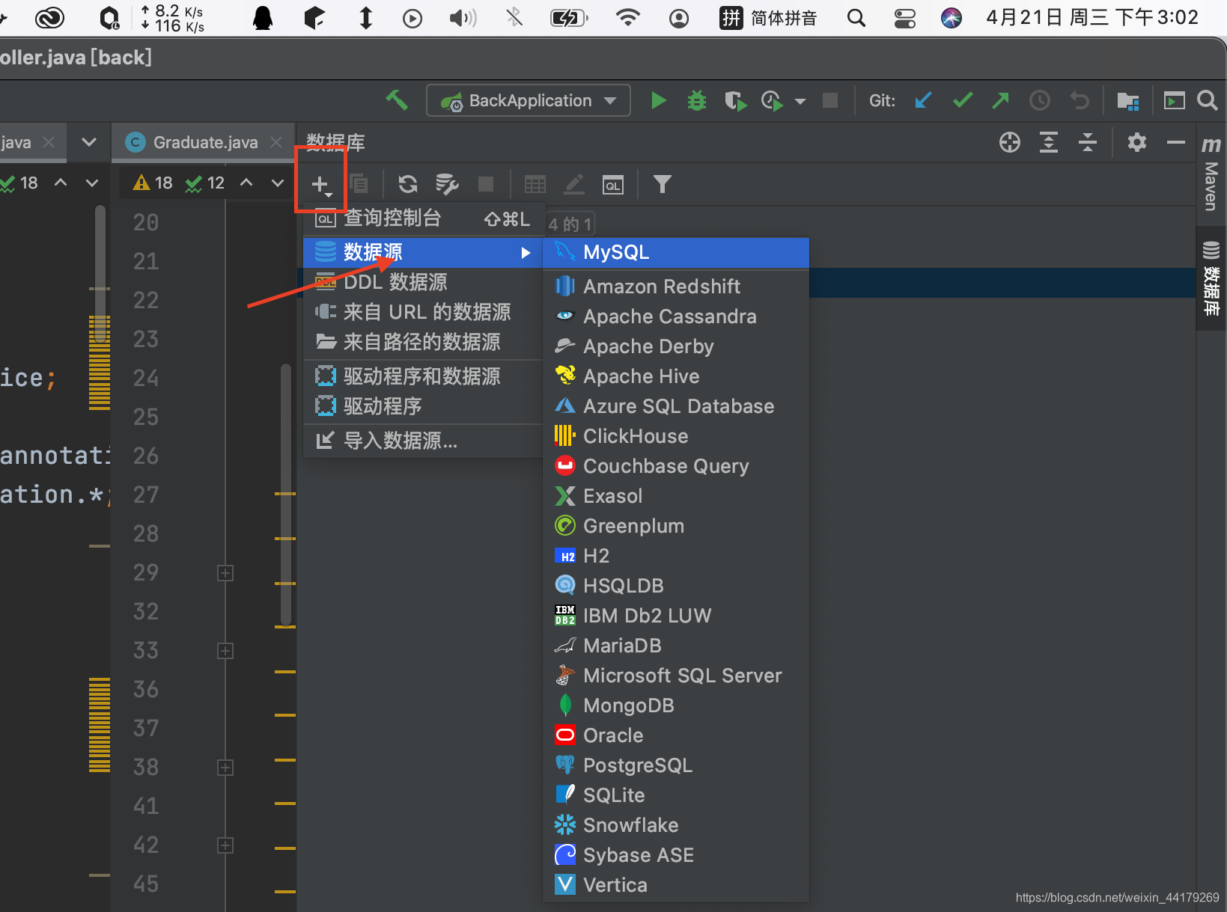Click the filter funnel icon

(663, 184)
